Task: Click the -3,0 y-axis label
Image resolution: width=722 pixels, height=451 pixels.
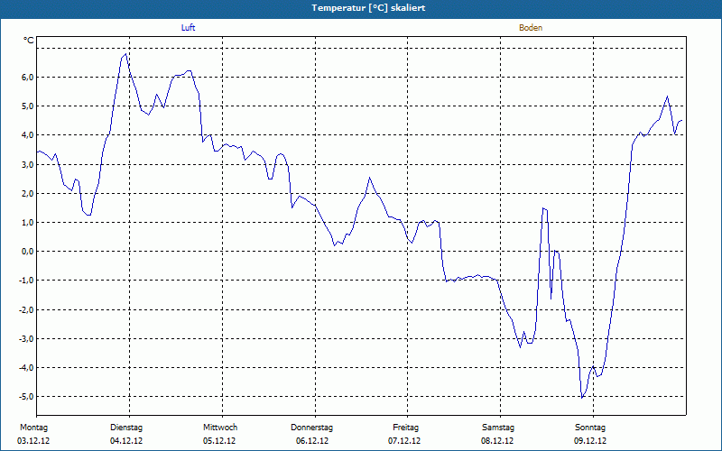Action: pyautogui.click(x=26, y=339)
